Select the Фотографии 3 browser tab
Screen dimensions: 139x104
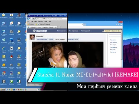43,27
